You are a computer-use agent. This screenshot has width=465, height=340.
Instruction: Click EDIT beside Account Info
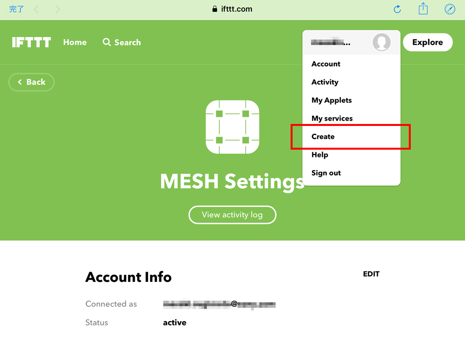(x=371, y=274)
